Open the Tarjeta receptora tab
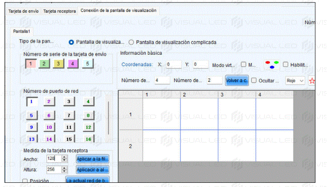This screenshot has height=187, width=327. coord(60,11)
